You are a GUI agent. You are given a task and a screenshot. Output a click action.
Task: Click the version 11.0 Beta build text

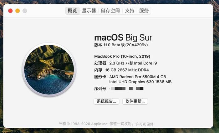click(121, 45)
